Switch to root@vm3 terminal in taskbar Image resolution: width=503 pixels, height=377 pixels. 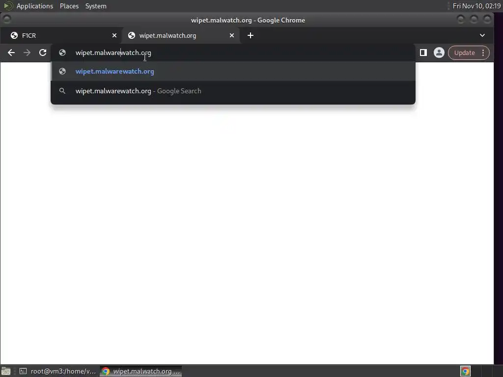(x=58, y=371)
